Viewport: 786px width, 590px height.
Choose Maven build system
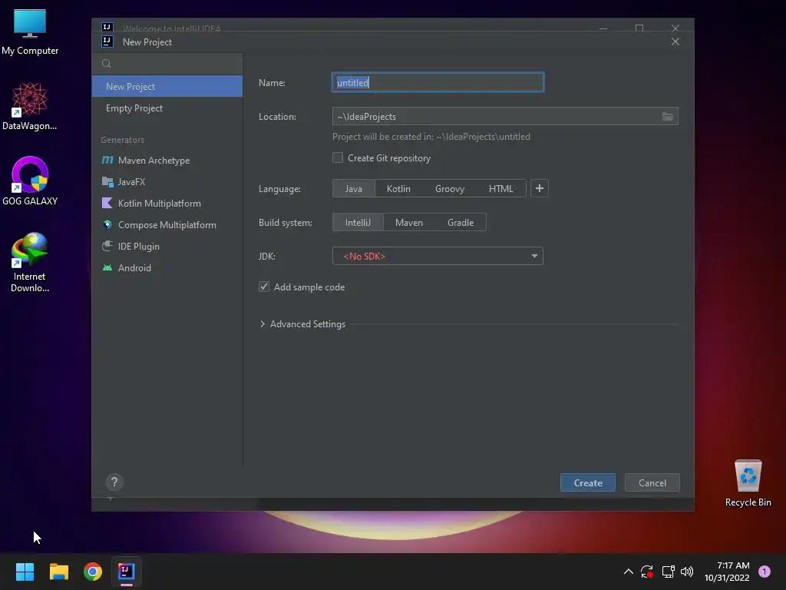[x=409, y=222]
